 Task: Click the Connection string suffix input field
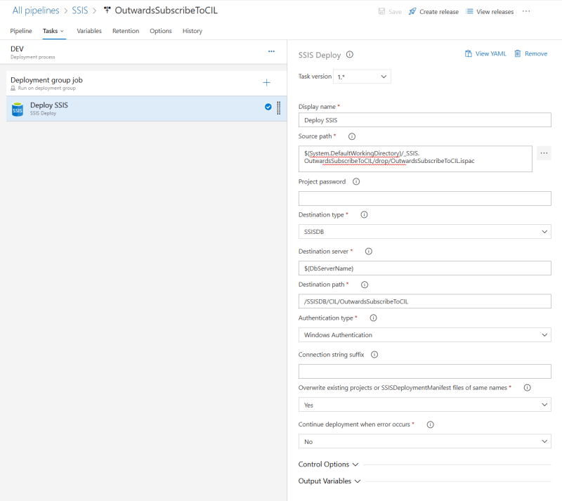tap(425, 372)
